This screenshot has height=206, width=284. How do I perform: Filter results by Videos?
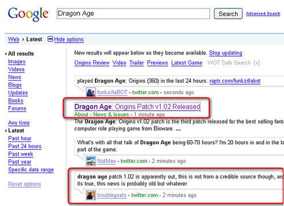[x=16, y=69]
